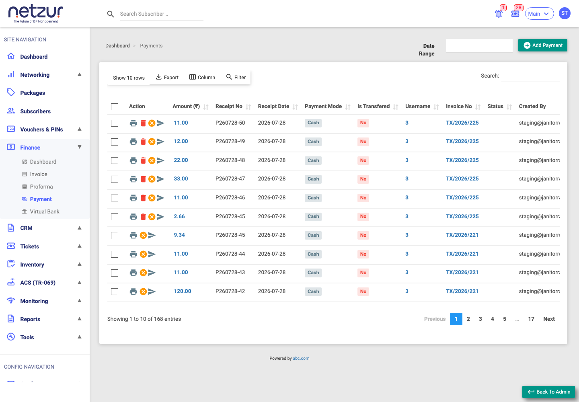Sort by Receipt Date column arrows

295,107
